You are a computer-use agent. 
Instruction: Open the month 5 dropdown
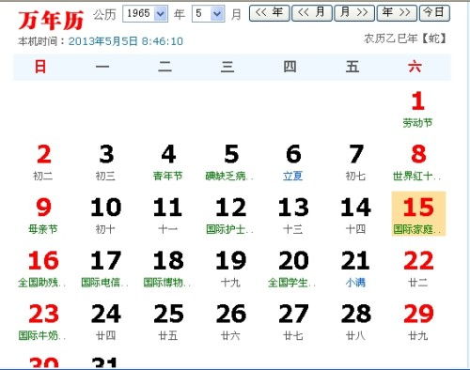tap(208, 13)
